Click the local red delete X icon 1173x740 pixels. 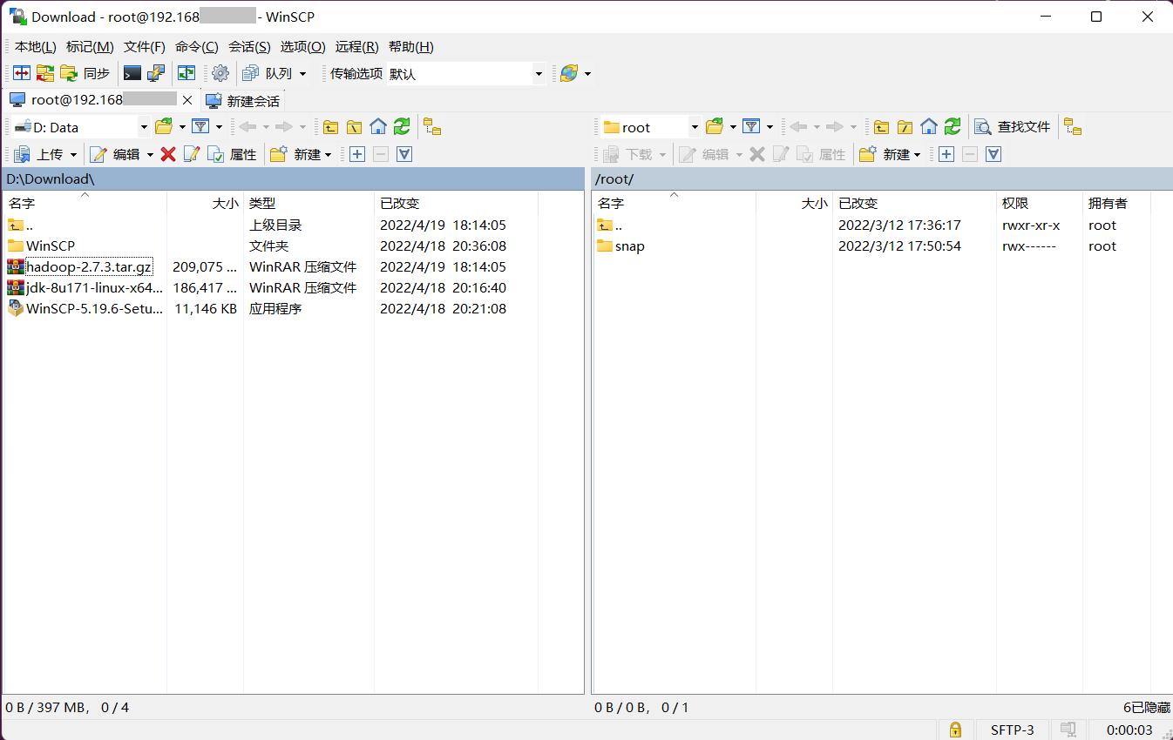click(168, 154)
